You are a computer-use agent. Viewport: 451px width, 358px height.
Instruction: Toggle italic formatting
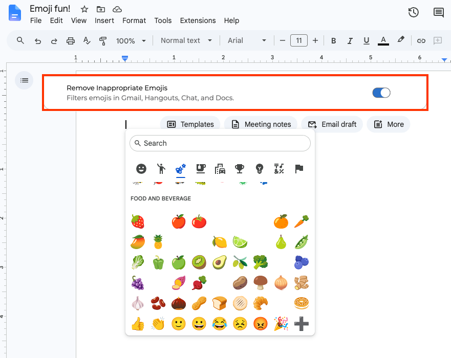click(x=350, y=41)
